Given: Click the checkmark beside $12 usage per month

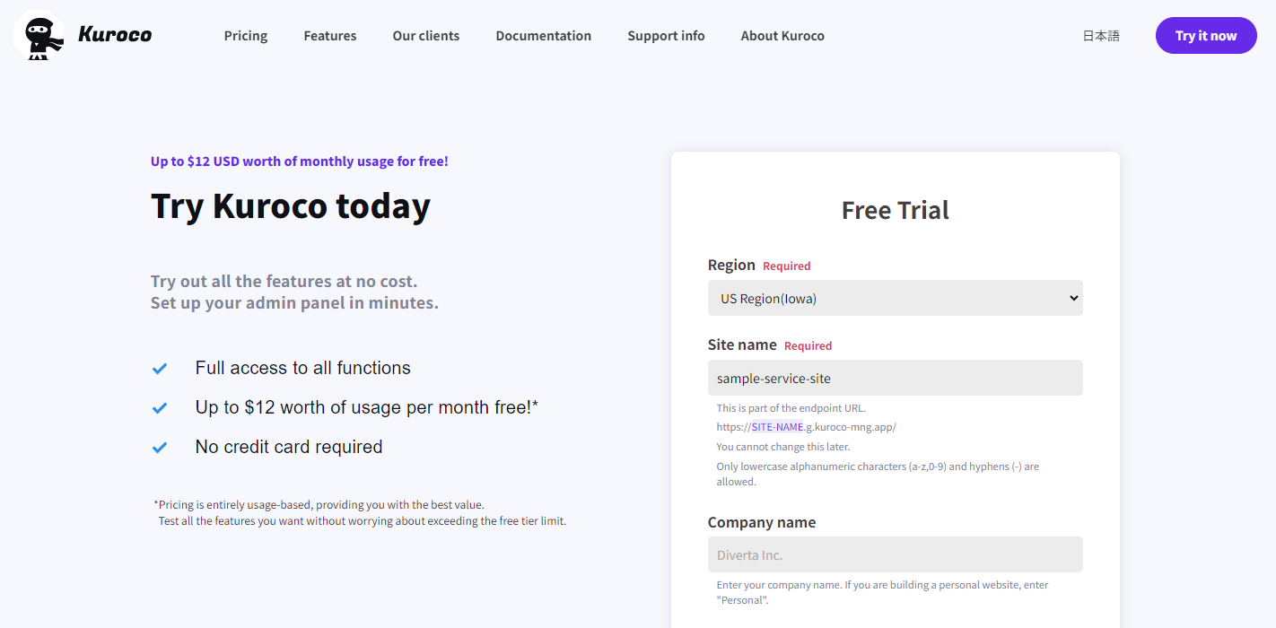Looking at the screenshot, I should (160, 408).
